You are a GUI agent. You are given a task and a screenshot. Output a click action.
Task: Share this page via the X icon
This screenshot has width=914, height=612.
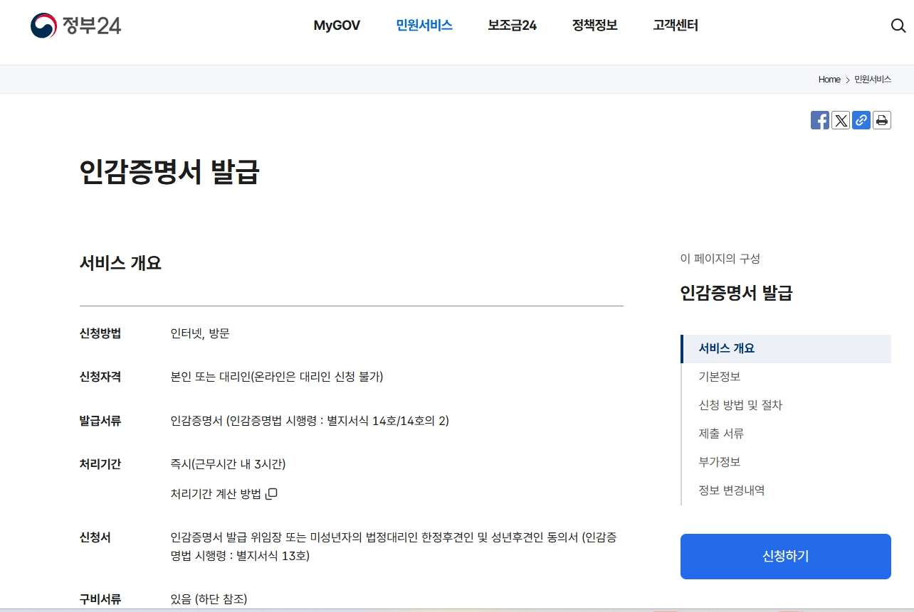pos(840,120)
